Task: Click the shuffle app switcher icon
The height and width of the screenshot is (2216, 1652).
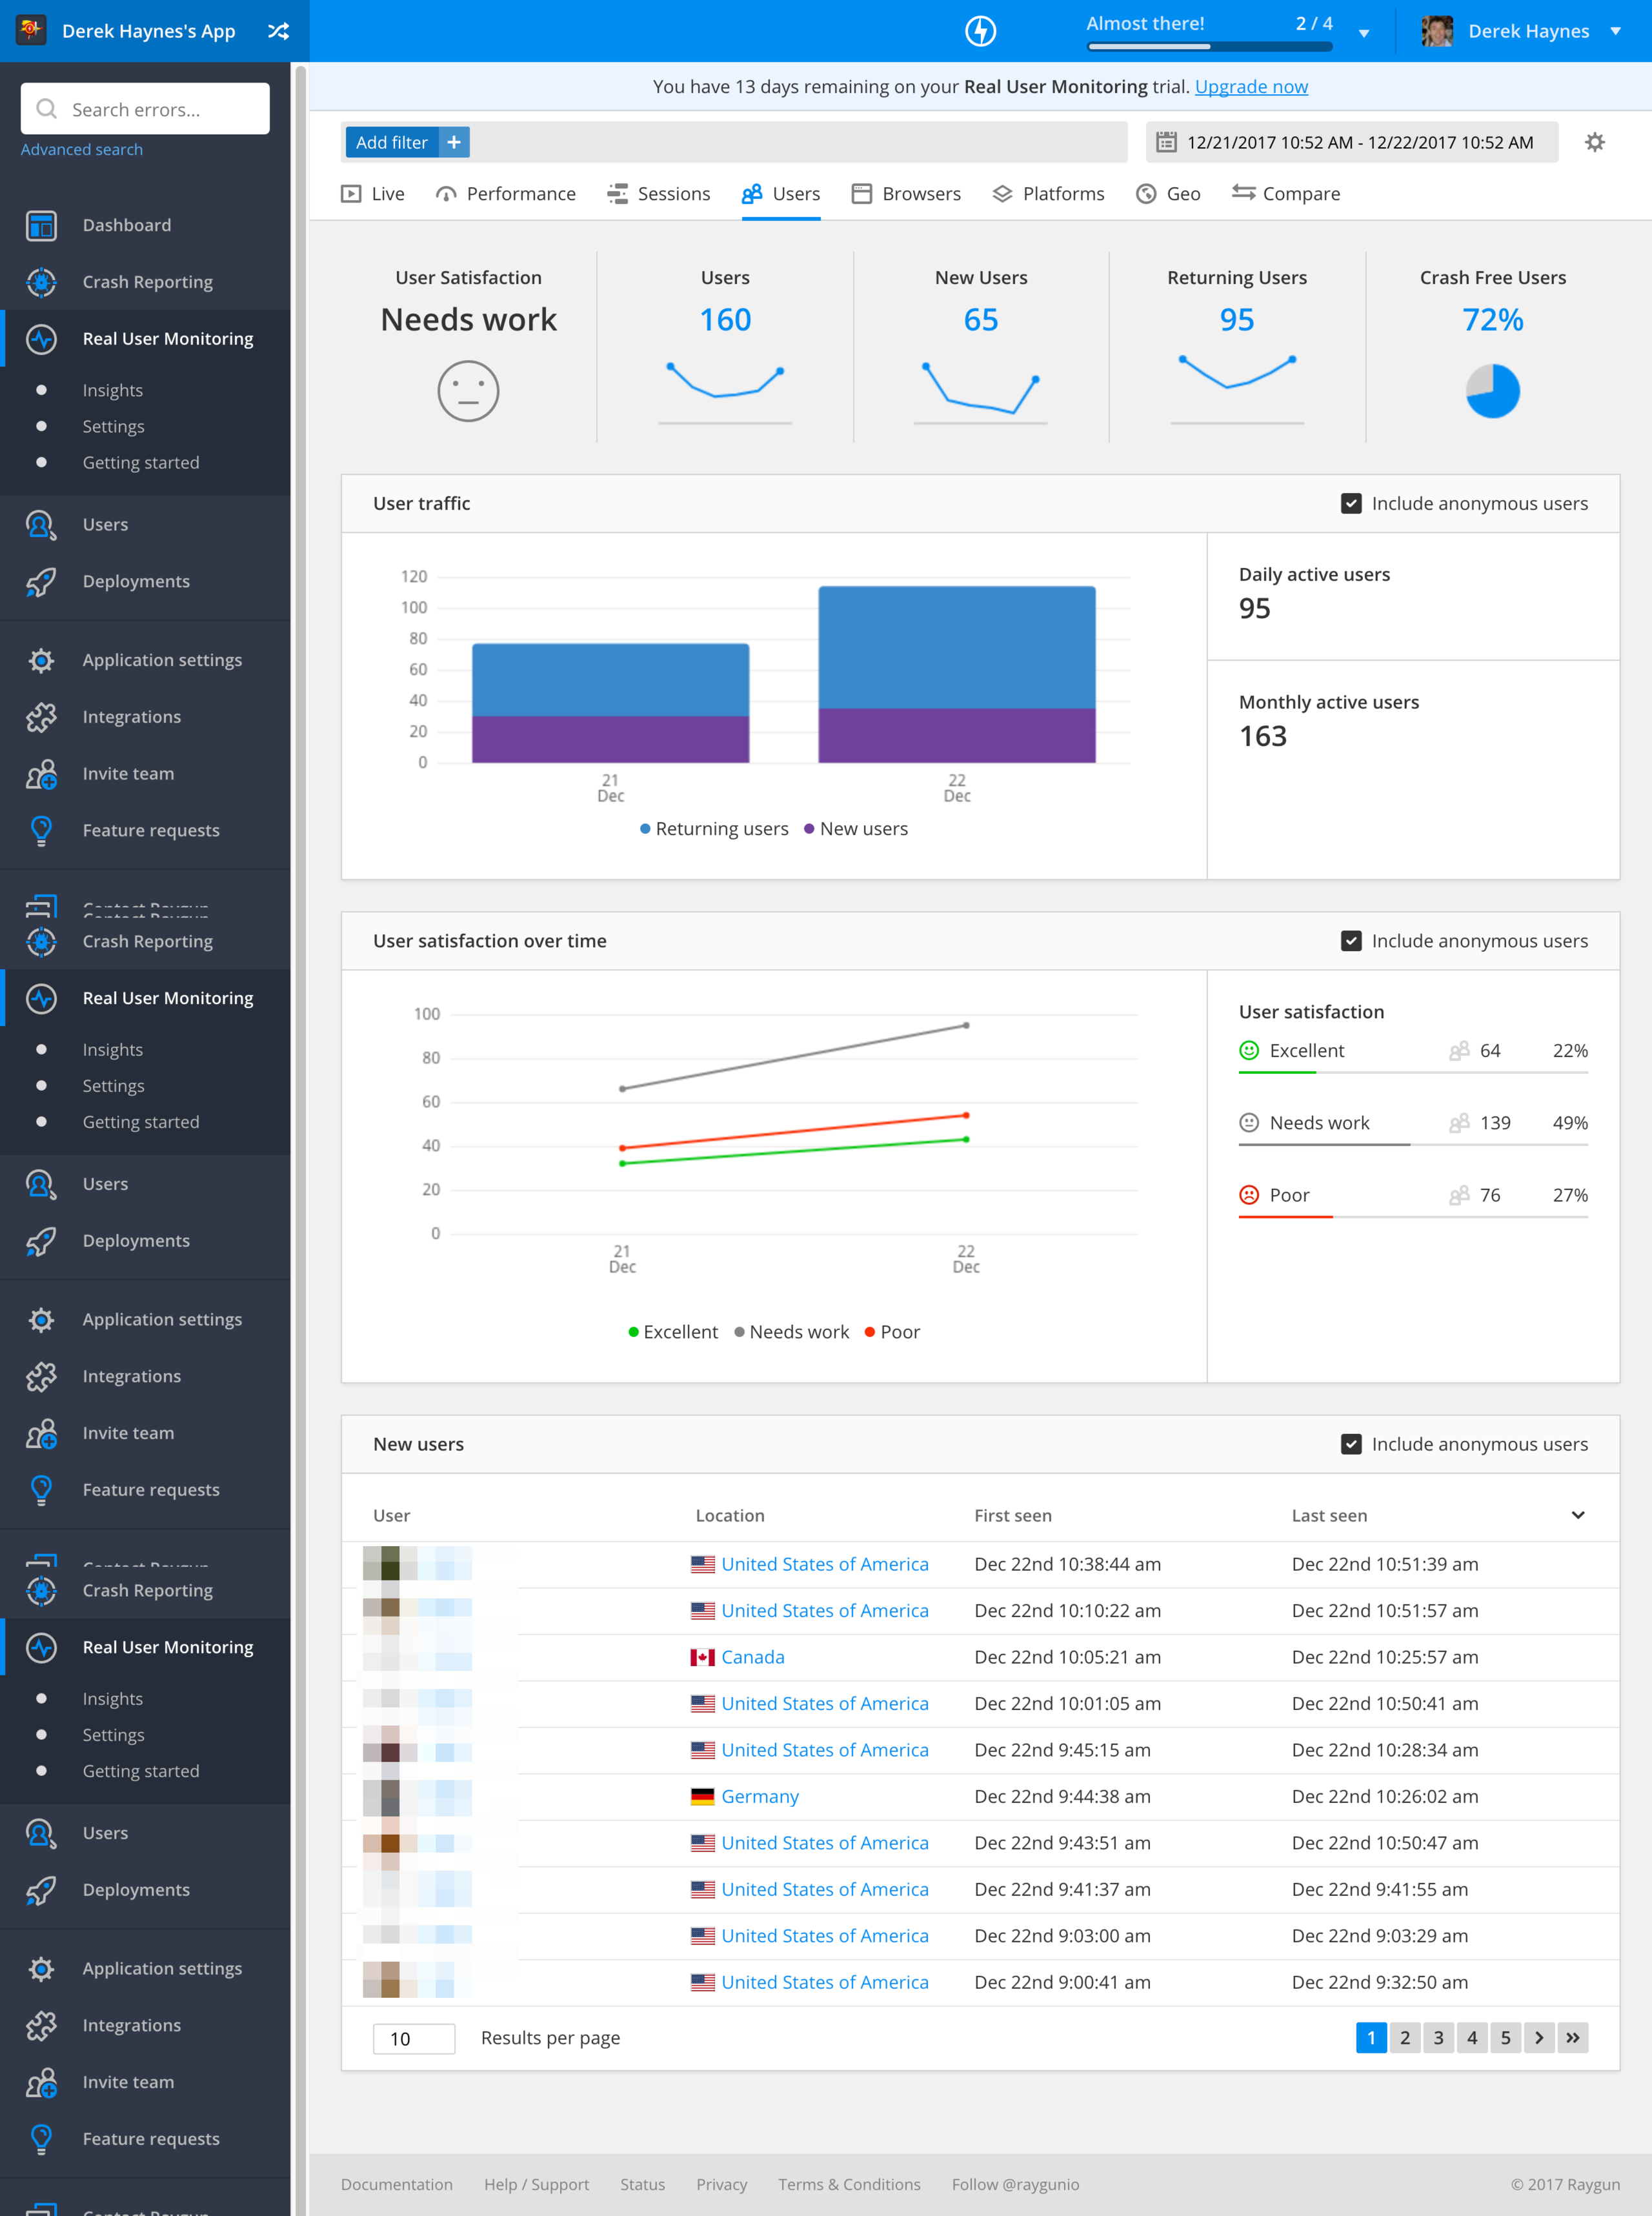Action: click(278, 31)
